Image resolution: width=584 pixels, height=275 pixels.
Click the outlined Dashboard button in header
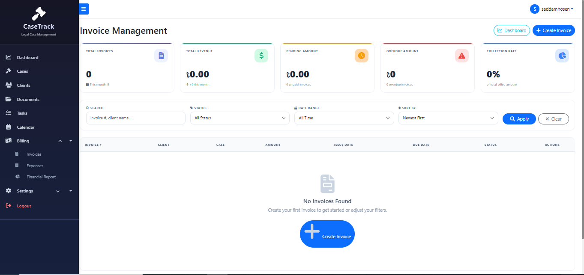click(512, 30)
